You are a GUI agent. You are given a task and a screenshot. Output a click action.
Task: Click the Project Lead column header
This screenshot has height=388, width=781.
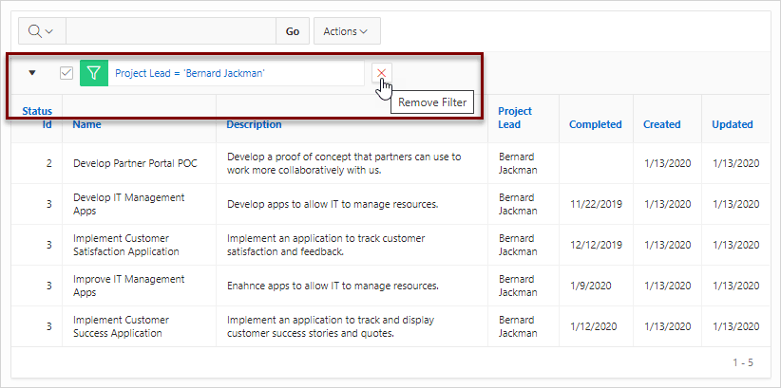point(515,118)
